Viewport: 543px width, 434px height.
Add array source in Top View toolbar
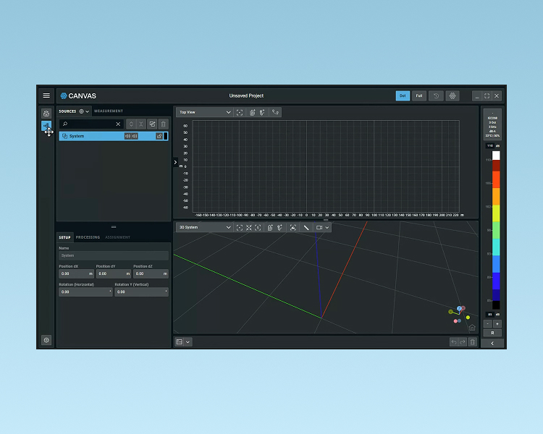click(253, 112)
